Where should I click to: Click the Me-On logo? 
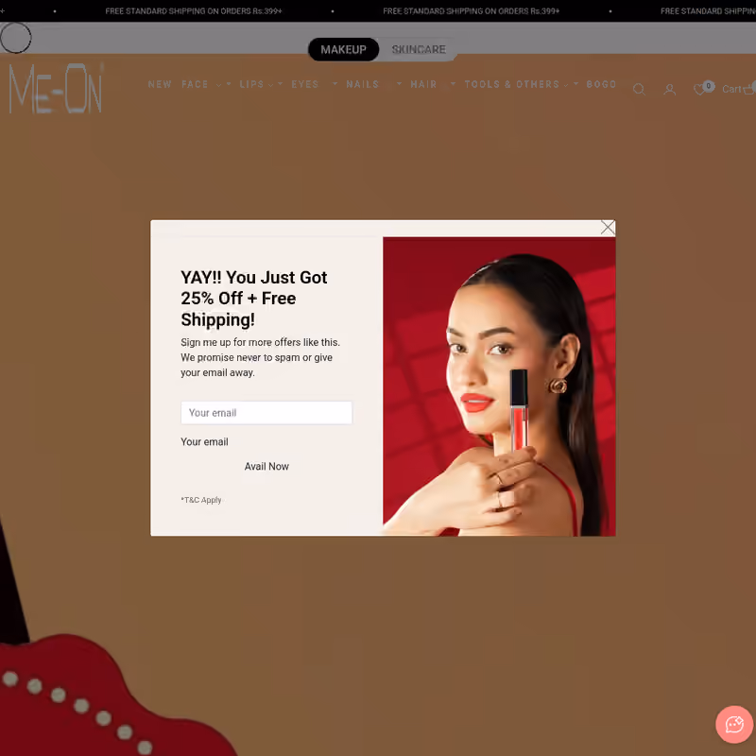tap(56, 88)
